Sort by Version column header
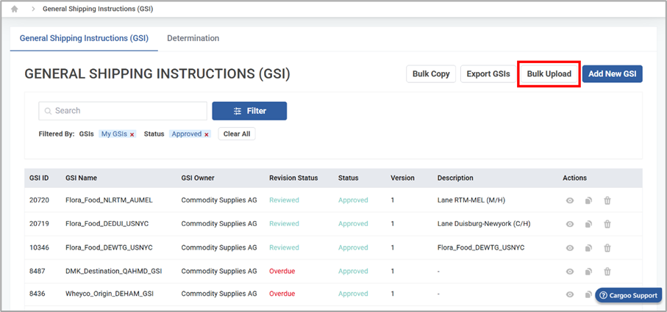The height and width of the screenshot is (312, 667). pyautogui.click(x=402, y=178)
